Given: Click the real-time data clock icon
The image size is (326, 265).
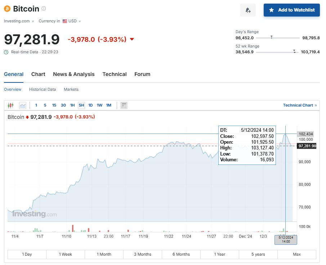Looking at the screenshot, I should (x=6, y=52).
